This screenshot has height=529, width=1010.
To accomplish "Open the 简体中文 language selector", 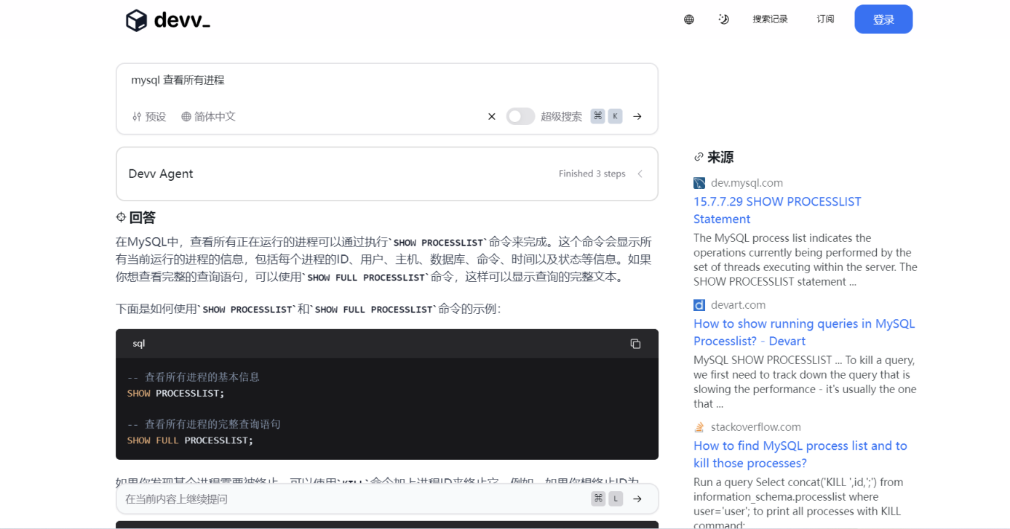I will tap(209, 116).
